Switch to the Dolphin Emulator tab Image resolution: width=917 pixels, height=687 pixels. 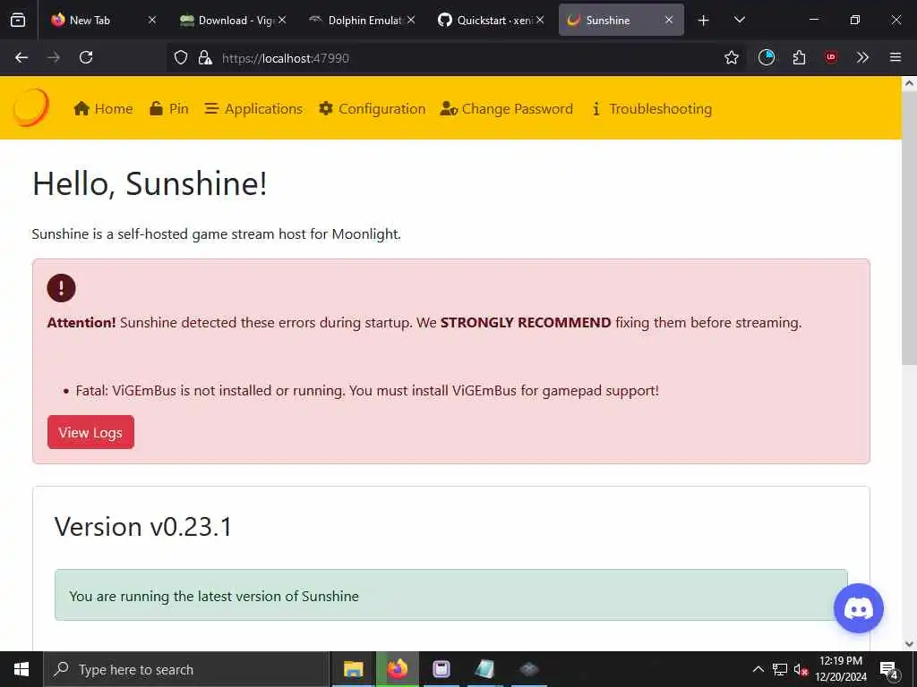356,20
